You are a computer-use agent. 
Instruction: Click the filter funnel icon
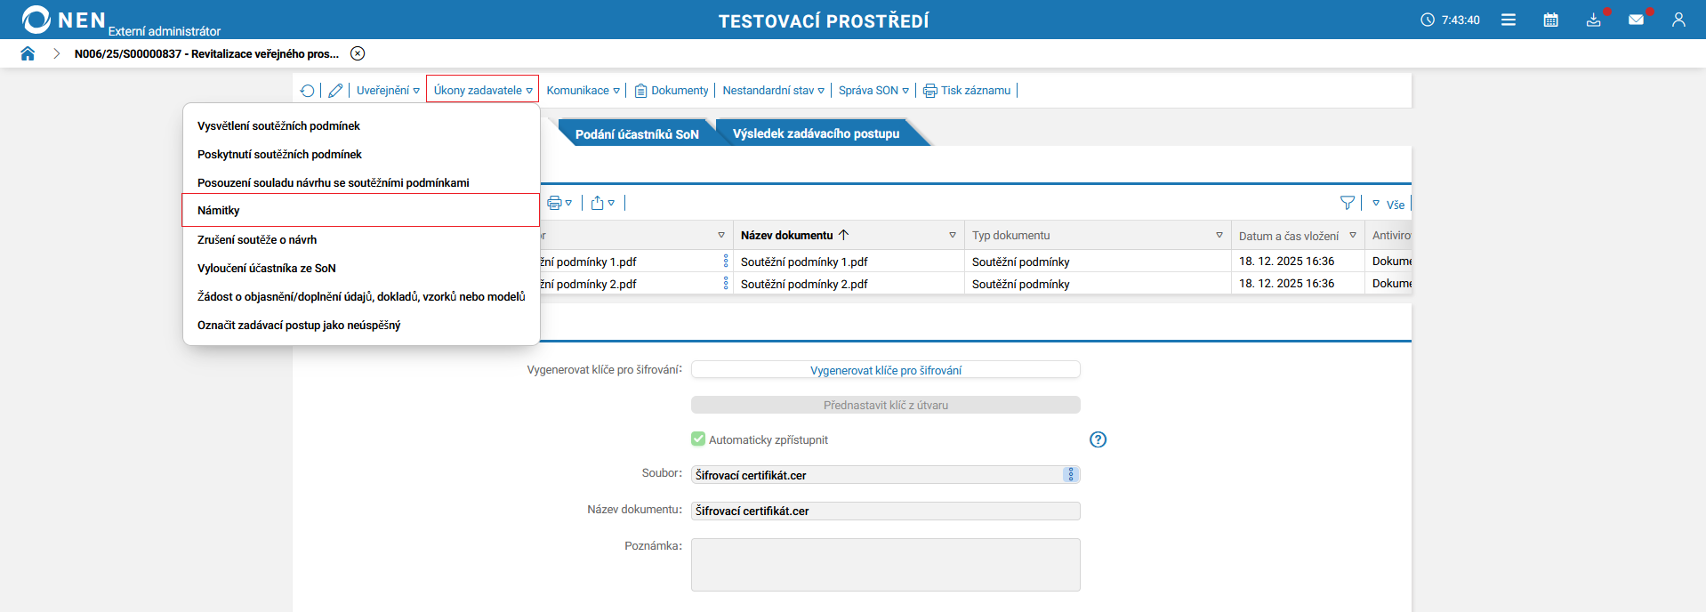[1348, 203]
